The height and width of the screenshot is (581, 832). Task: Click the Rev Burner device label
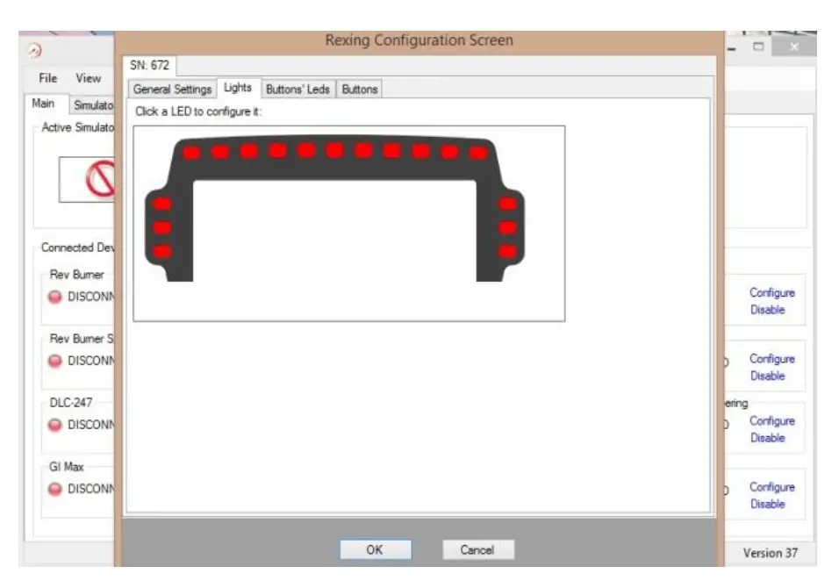[x=77, y=275]
